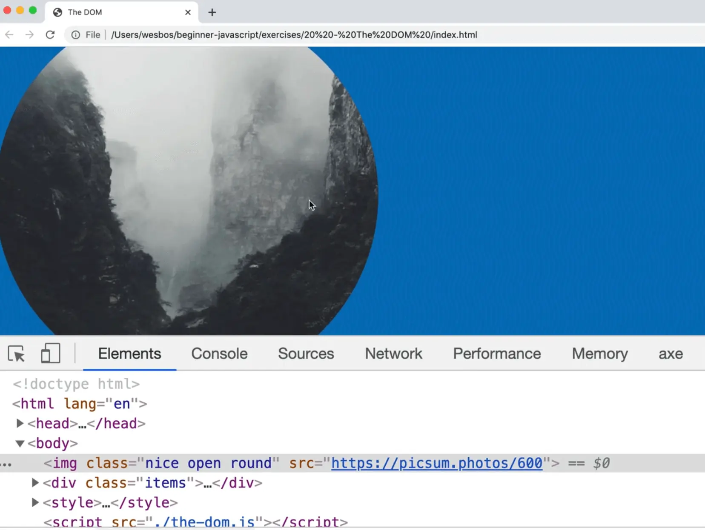This screenshot has width=705, height=530.
Task: Expand the head element
Action: 20,423
